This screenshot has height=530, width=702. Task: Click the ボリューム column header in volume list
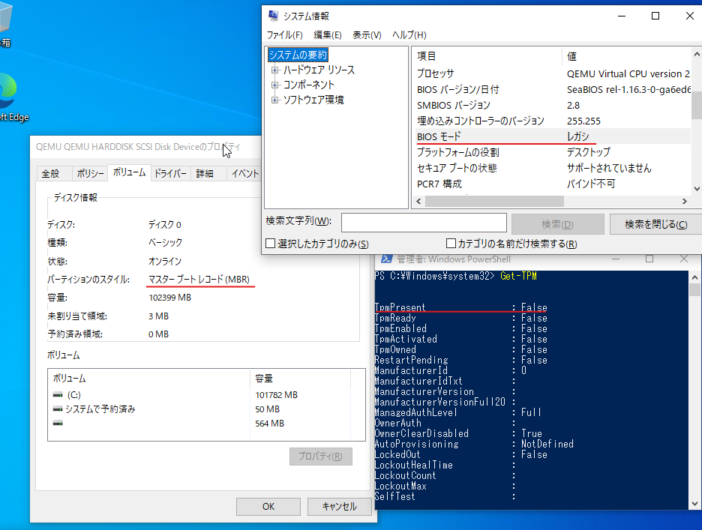pos(149,379)
